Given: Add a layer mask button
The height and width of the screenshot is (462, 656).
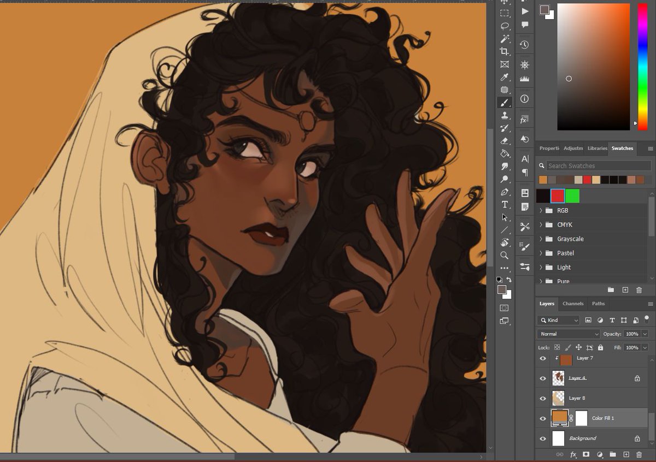Looking at the screenshot, I should [586, 454].
